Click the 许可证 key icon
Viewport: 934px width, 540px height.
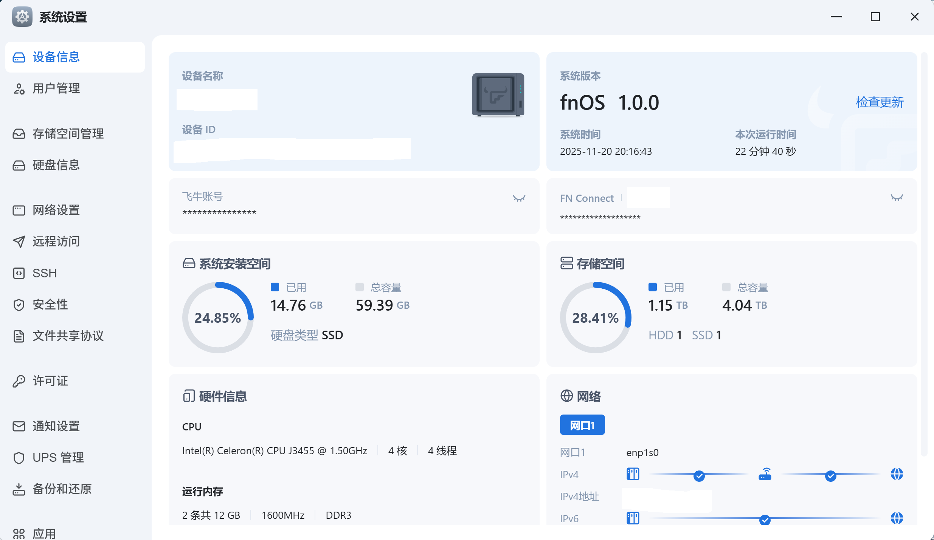point(19,381)
